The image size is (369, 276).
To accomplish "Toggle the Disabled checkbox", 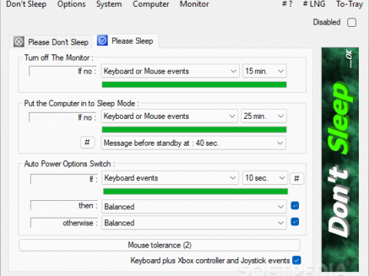I will point(352,22).
